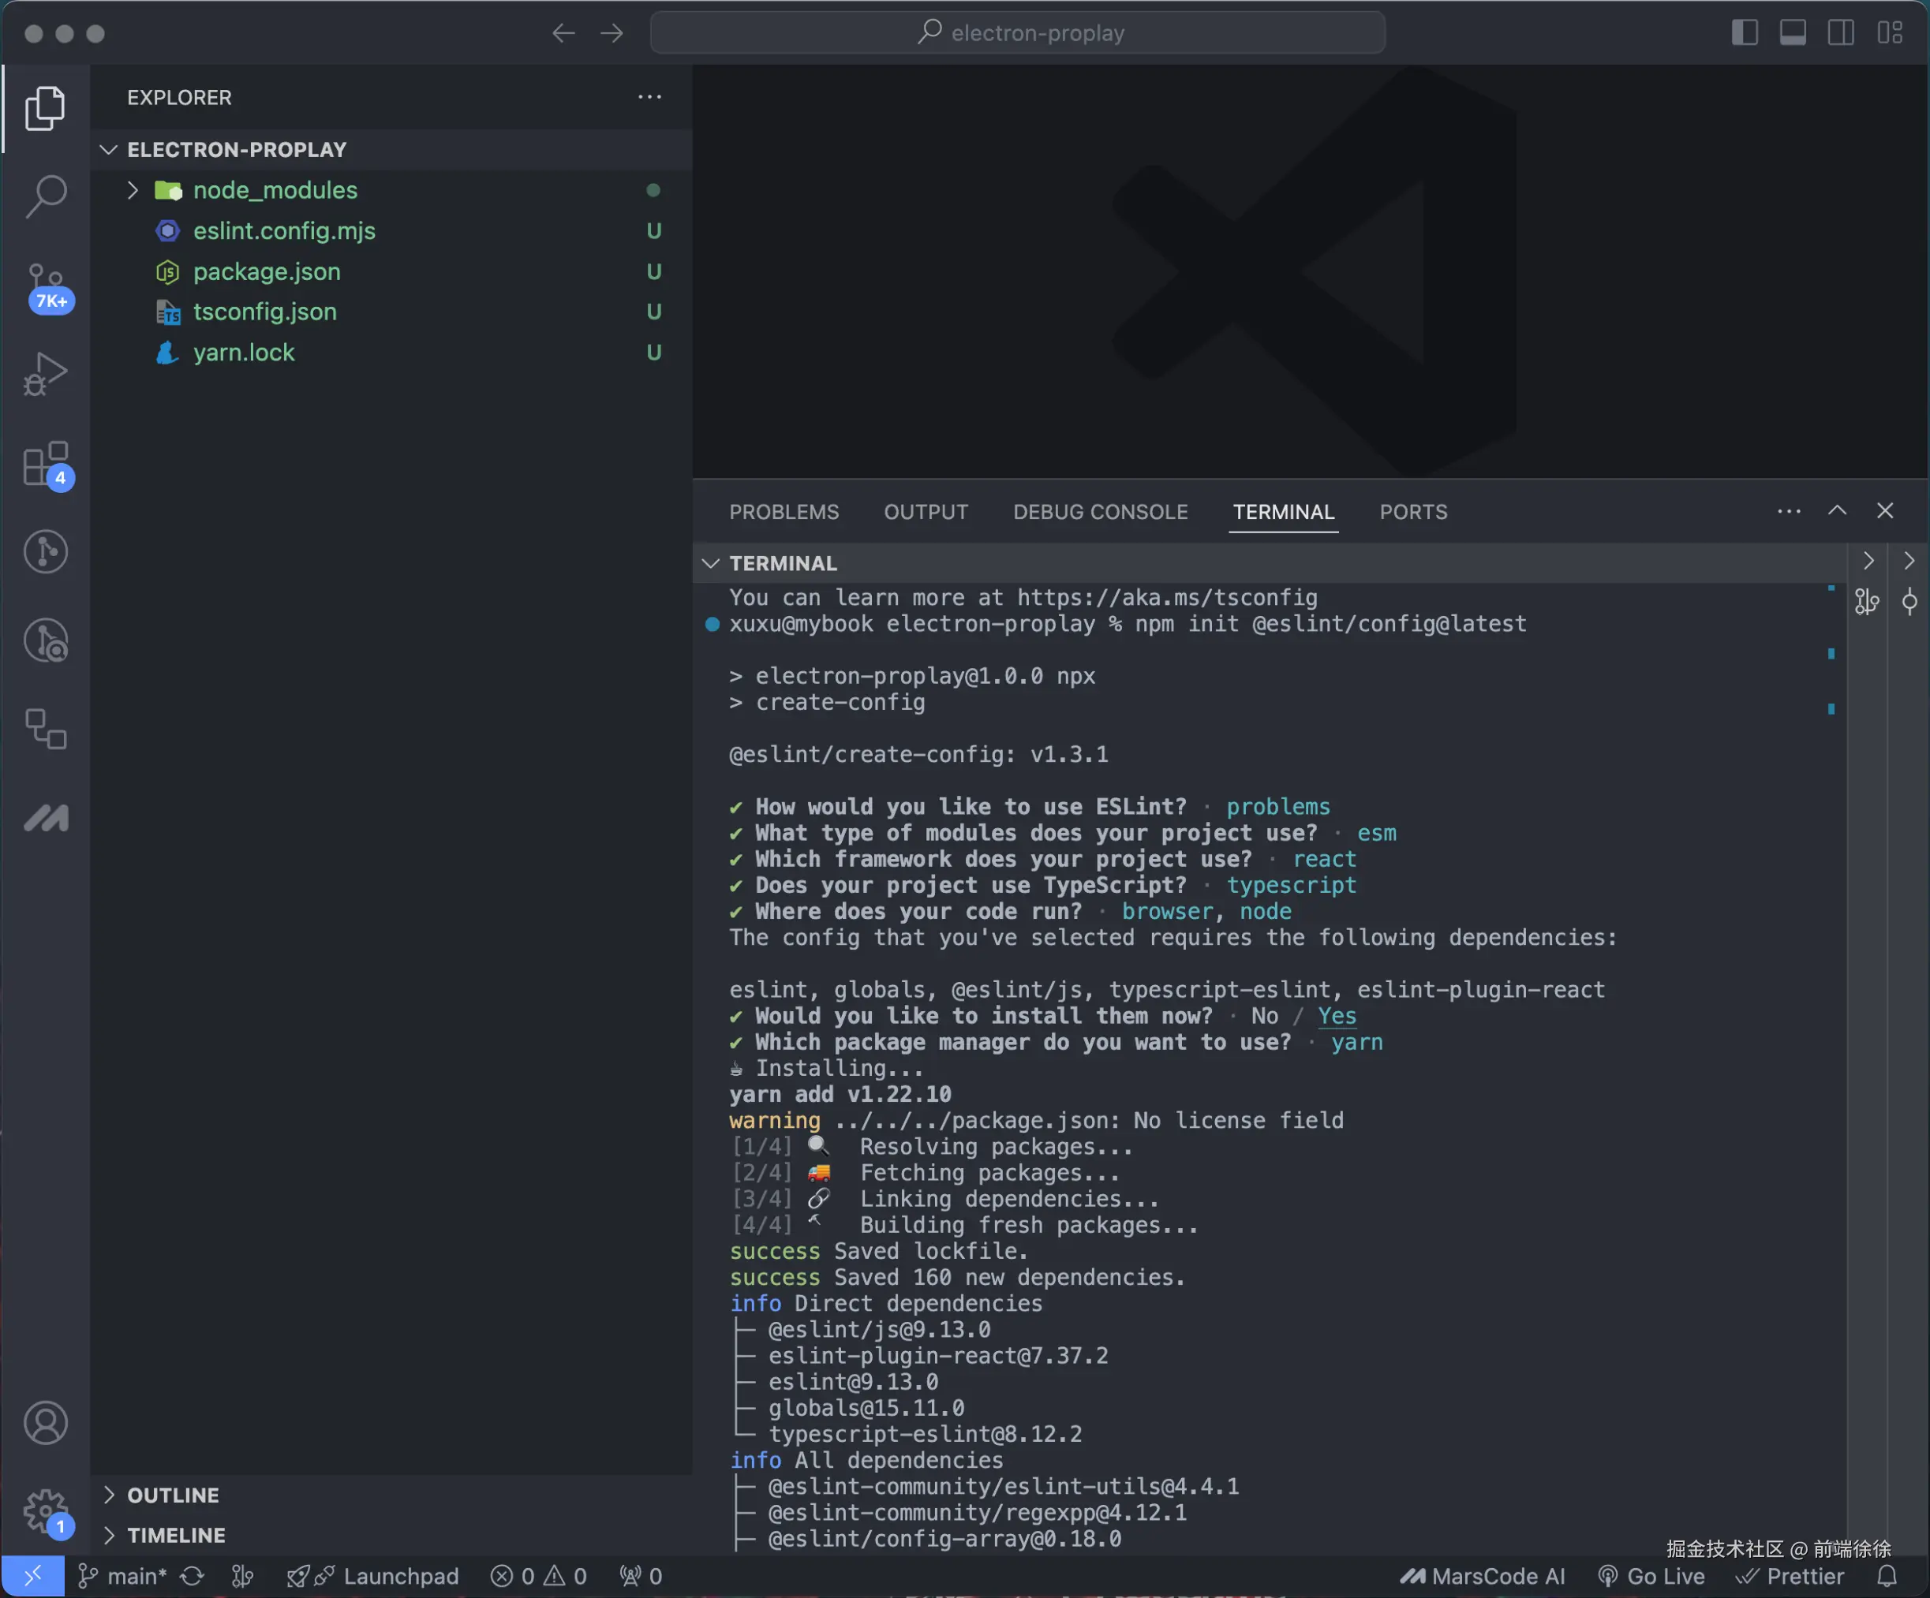The height and width of the screenshot is (1598, 1930).
Task: Click Go Live in status bar
Action: click(1651, 1576)
